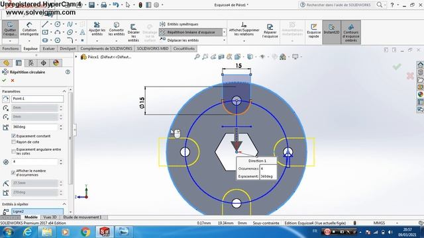The height and width of the screenshot is (238, 424).
Task: Open dropdown under Quitter l'esquisse
Action: click(x=10, y=41)
